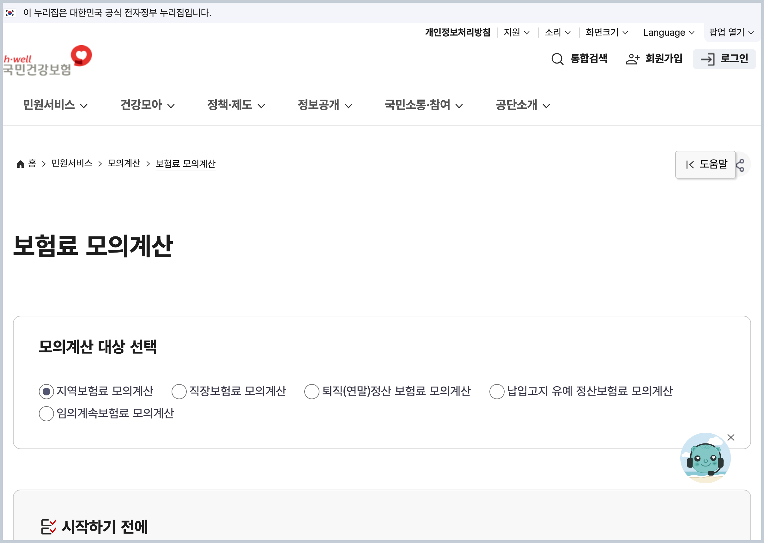Click the 회원가입 person-plus icon
The height and width of the screenshot is (543, 764).
click(632, 59)
